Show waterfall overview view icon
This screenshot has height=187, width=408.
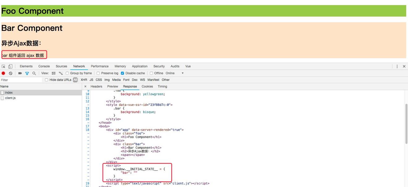pyautogui.click(x=61, y=73)
